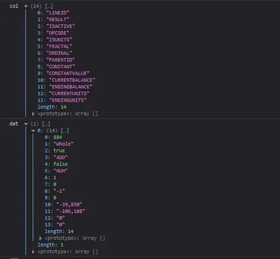Collapse the col array tree
Image resolution: width=280 pixels, height=259 pixels.
pos(26,6)
